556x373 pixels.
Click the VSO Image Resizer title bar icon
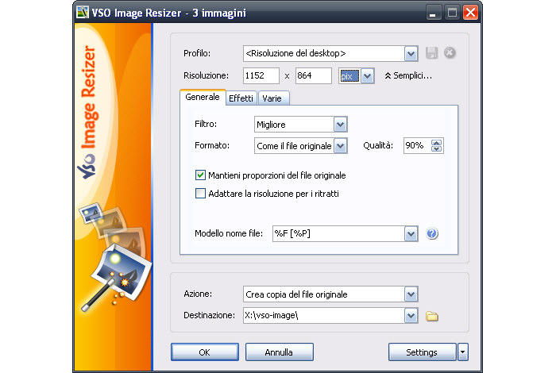83,13
